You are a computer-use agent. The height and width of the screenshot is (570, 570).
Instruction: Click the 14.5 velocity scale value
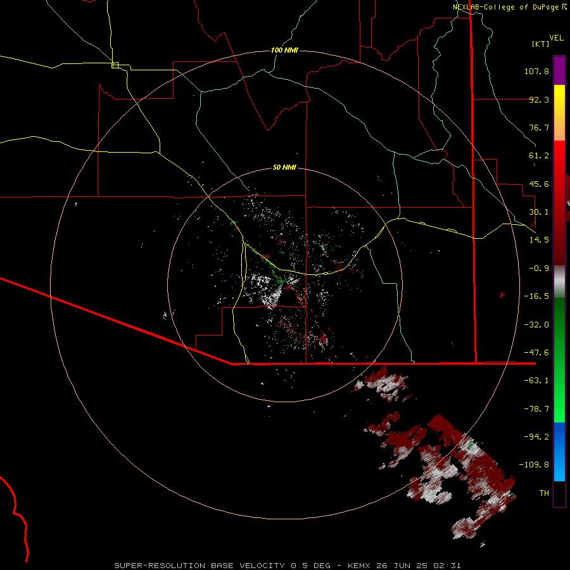539,240
